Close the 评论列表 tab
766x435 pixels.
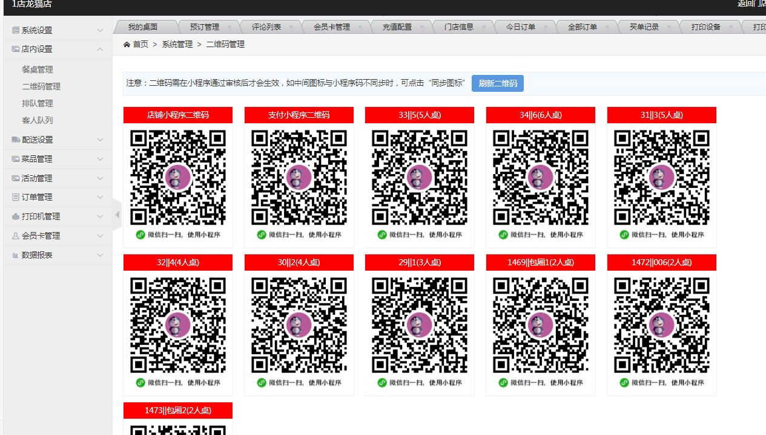291,27
